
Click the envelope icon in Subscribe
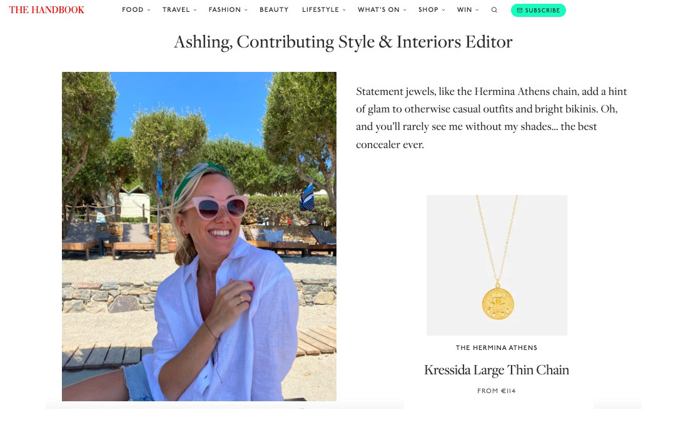520,10
